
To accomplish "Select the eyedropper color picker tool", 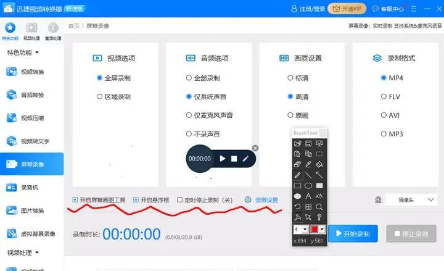I will coord(308,164).
